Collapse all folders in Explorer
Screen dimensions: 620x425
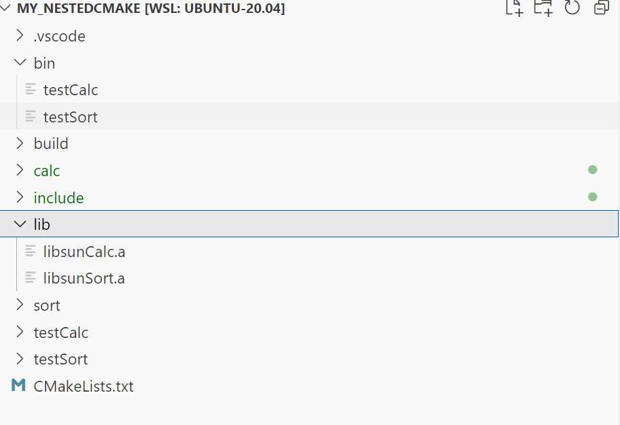tap(602, 8)
